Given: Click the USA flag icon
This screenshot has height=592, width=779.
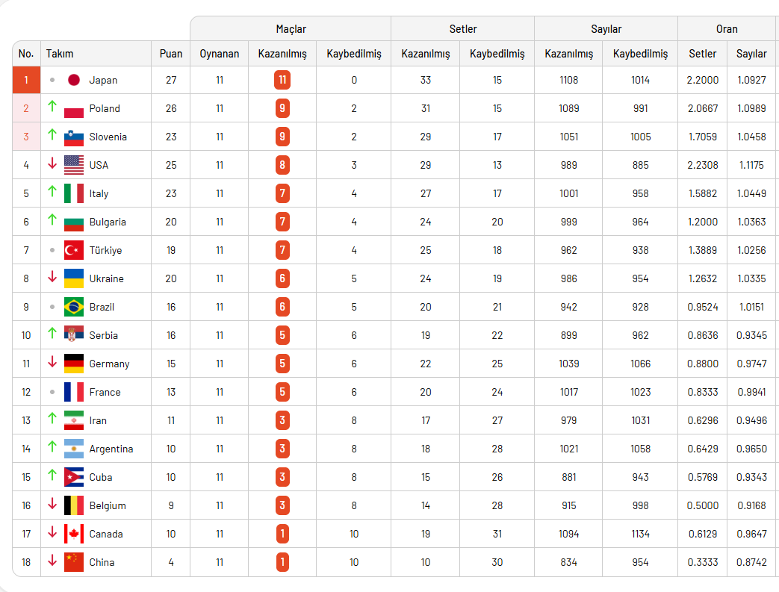Looking at the screenshot, I should click(x=74, y=165).
